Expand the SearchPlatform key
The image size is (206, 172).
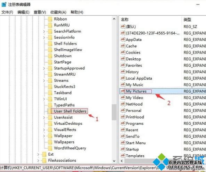(44, 32)
